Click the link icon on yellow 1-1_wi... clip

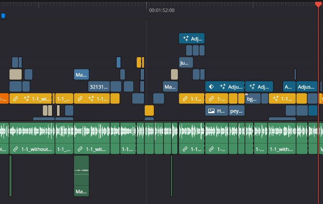coord(16,99)
